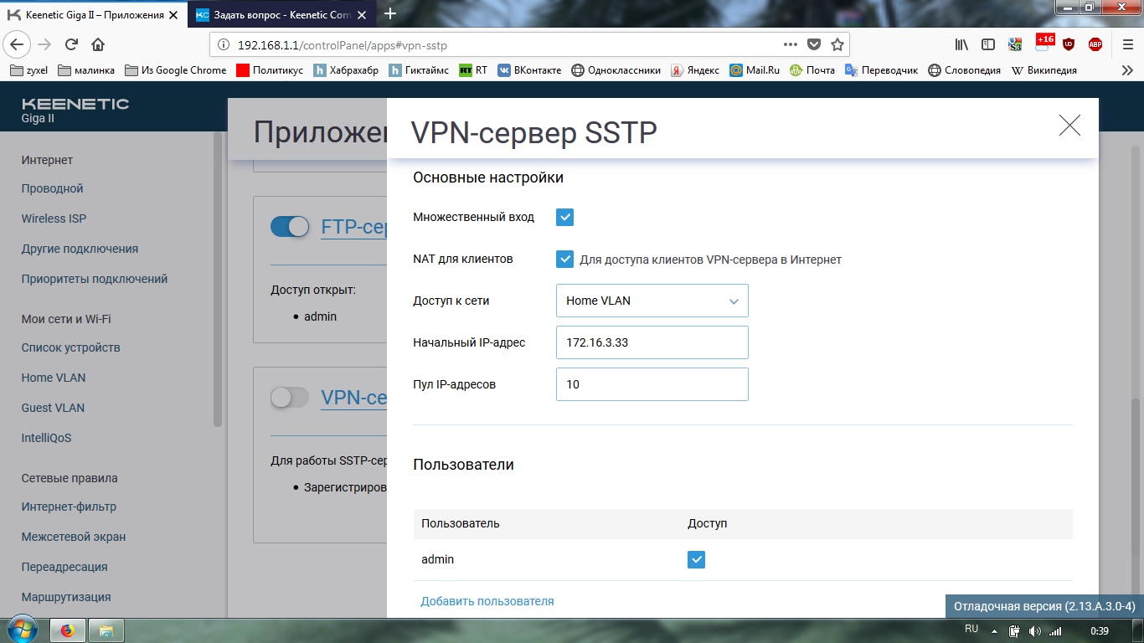Reload the page with the refresh icon
Viewport: 1144px width, 643px height.
coord(71,44)
